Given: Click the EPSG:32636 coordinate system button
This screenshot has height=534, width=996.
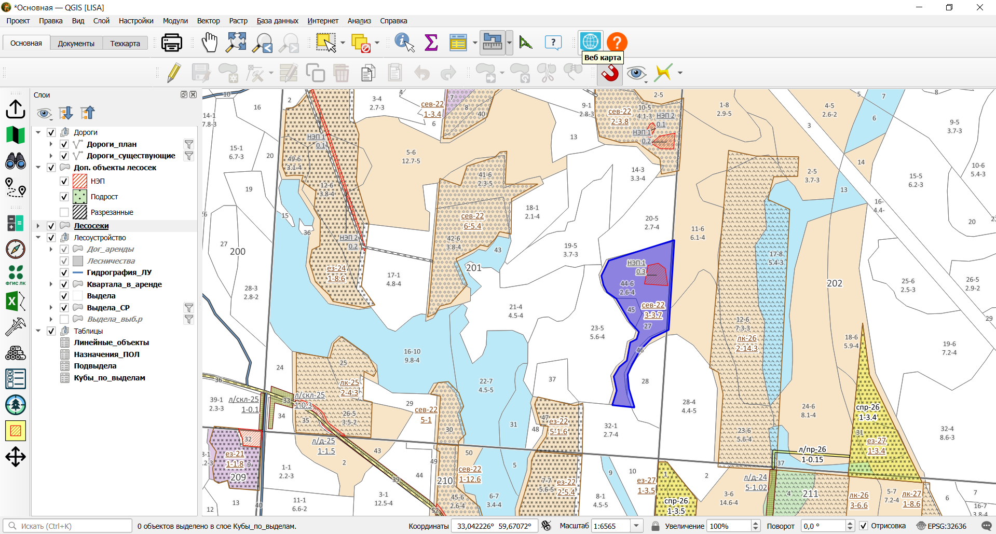Looking at the screenshot, I should (x=941, y=526).
